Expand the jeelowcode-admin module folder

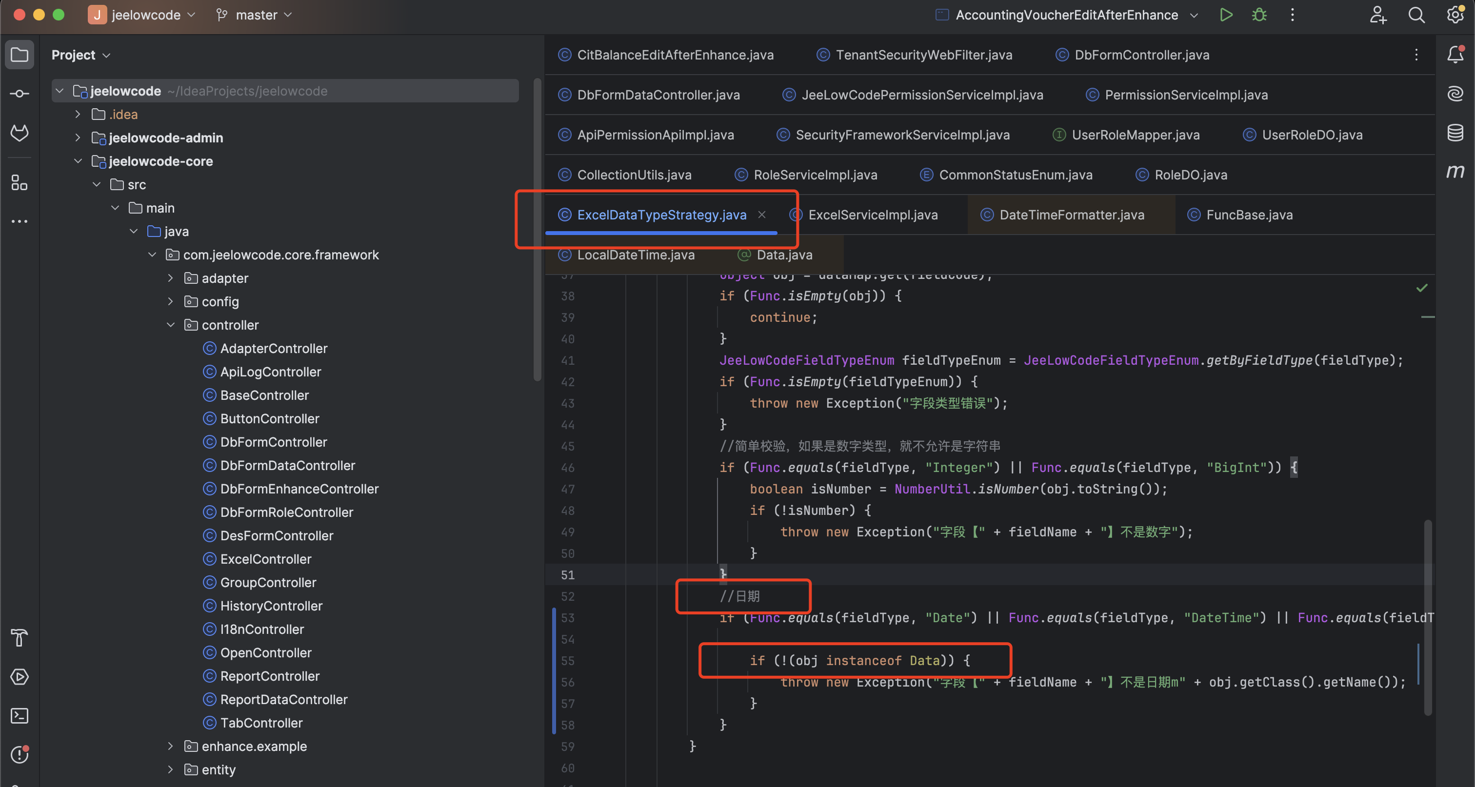78,138
